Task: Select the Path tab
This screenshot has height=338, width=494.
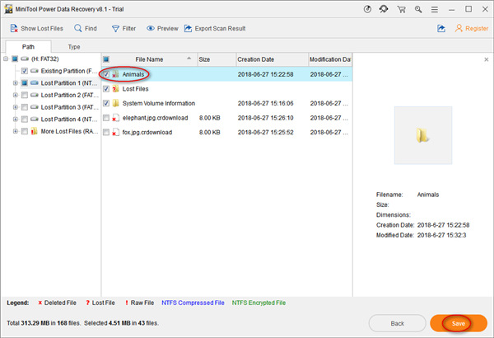Action: (x=28, y=47)
